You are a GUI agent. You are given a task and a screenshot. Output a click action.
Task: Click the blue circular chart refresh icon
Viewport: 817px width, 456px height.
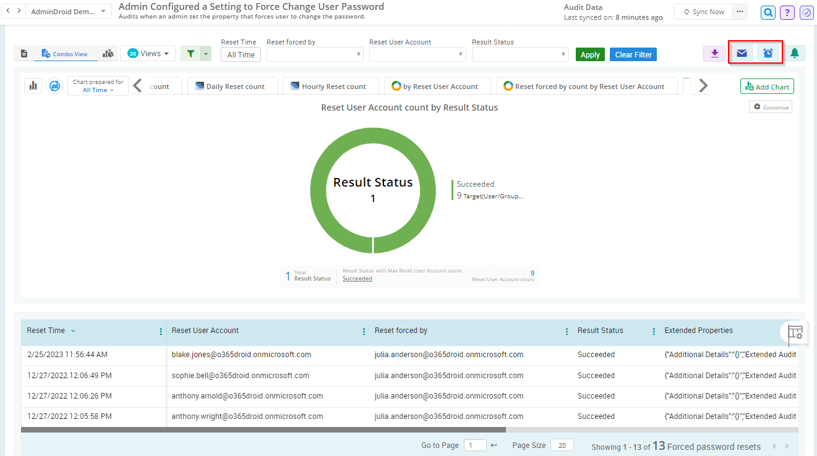click(x=54, y=86)
